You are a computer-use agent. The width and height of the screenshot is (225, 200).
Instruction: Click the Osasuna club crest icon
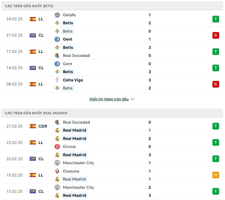coord(57,171)
